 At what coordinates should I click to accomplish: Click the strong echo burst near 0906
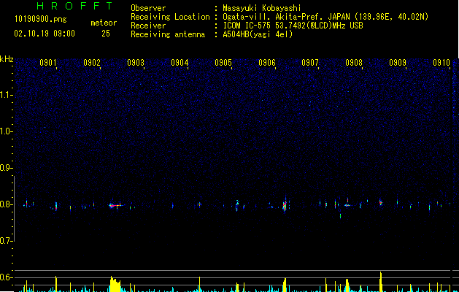(x=285, y=204)
